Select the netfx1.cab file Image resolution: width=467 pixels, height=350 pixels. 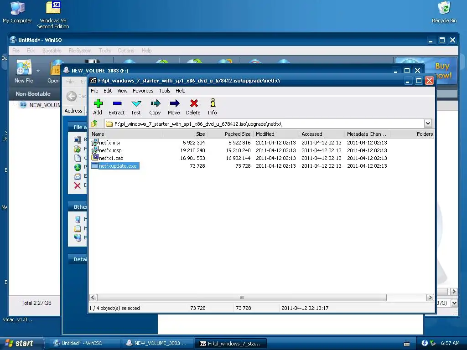111,158
